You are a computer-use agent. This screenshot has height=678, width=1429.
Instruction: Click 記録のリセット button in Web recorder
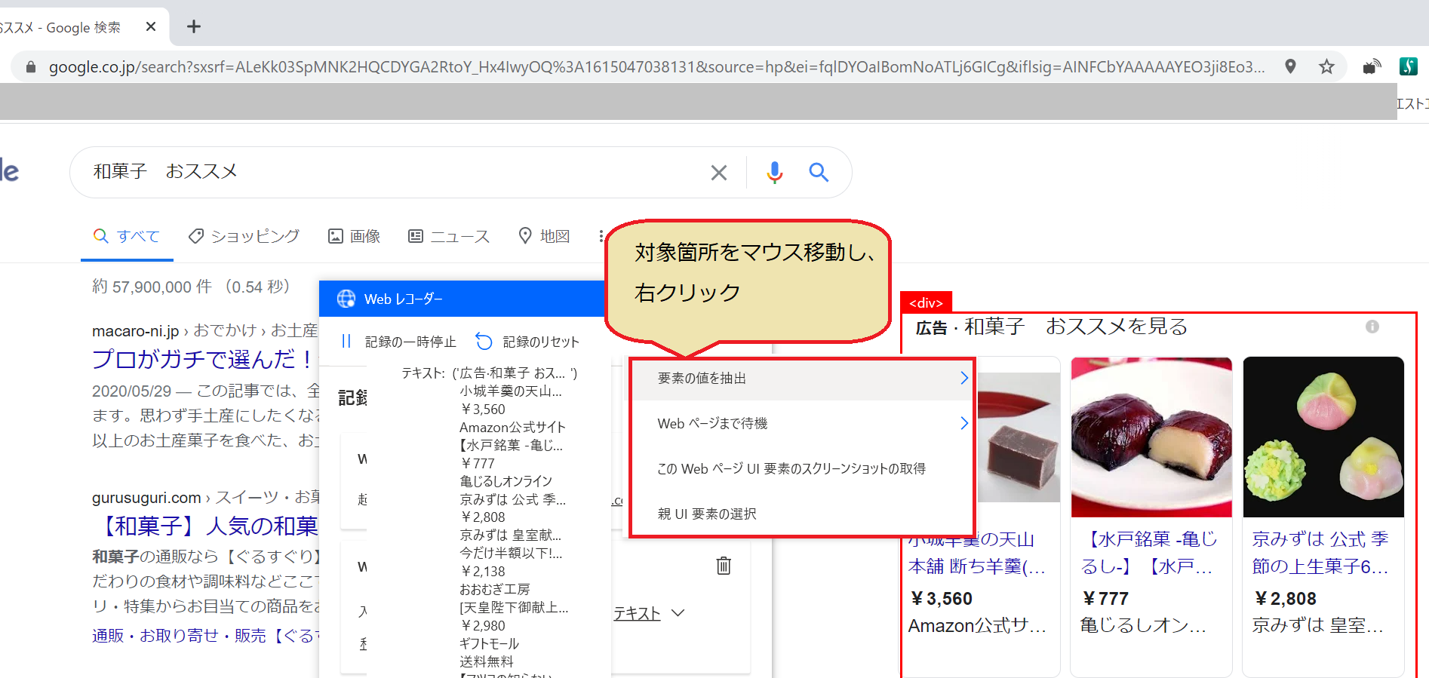pyautogui.click(x=527, y=342)
